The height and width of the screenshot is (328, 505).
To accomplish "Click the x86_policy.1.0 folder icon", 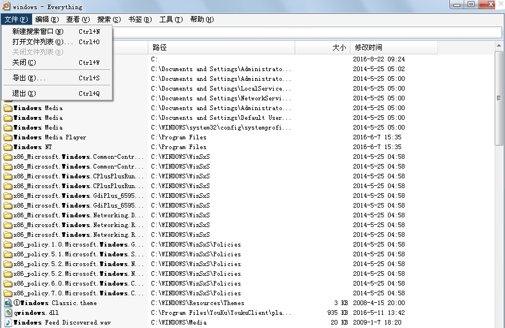I will [x=8, y=244].
